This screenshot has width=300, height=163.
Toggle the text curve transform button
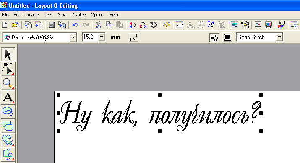133,37
